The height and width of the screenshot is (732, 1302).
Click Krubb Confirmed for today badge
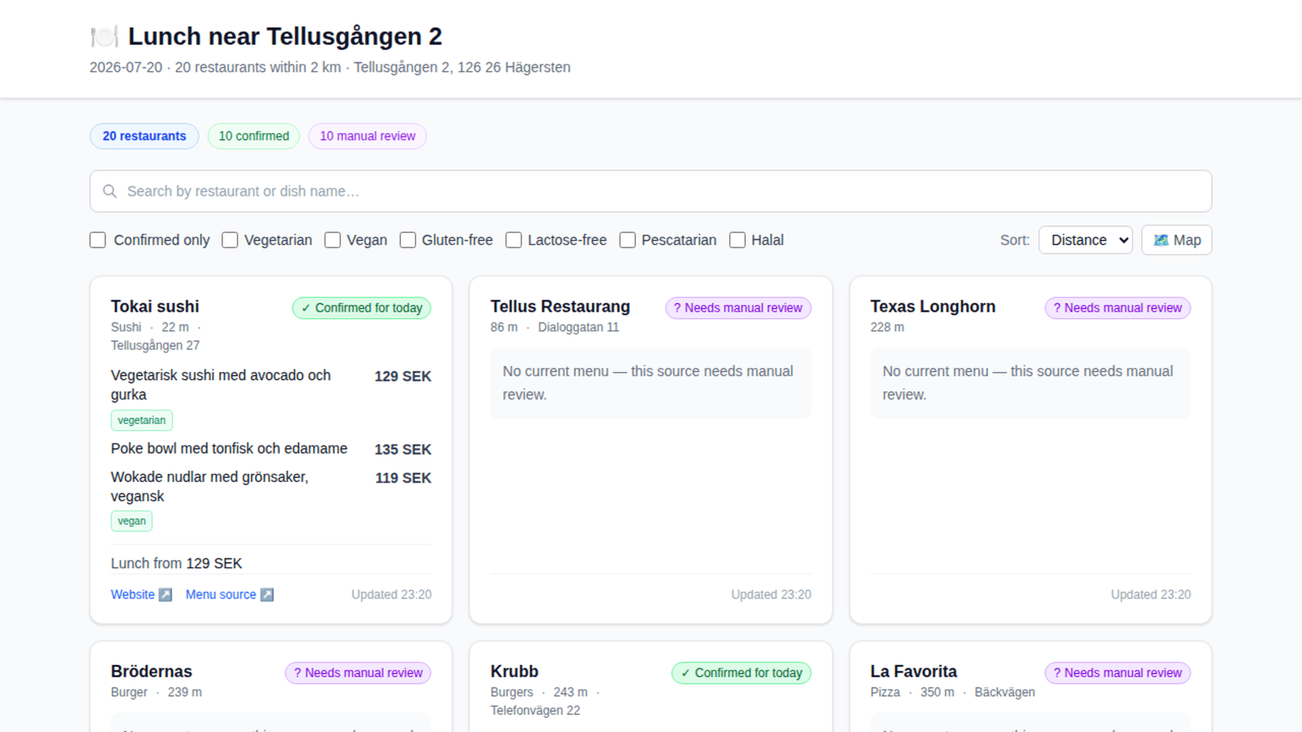click(x=741, y=673)
